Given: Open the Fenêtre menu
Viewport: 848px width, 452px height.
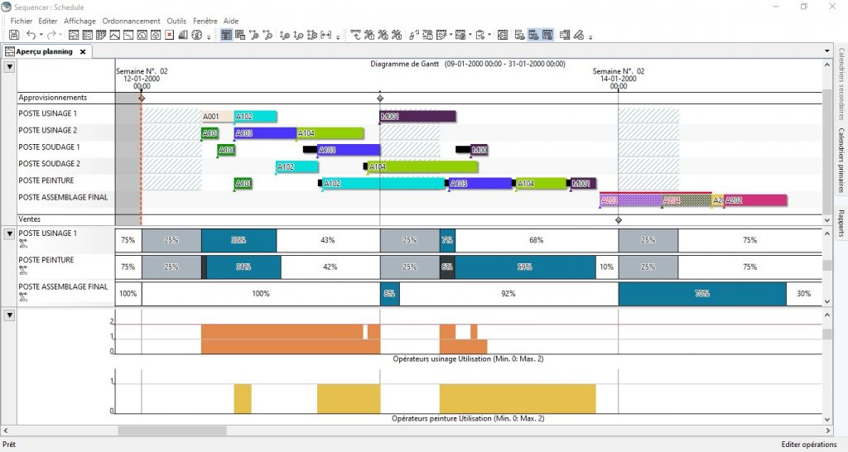Looking at the screenshot, I should click(x=205, y=21).
